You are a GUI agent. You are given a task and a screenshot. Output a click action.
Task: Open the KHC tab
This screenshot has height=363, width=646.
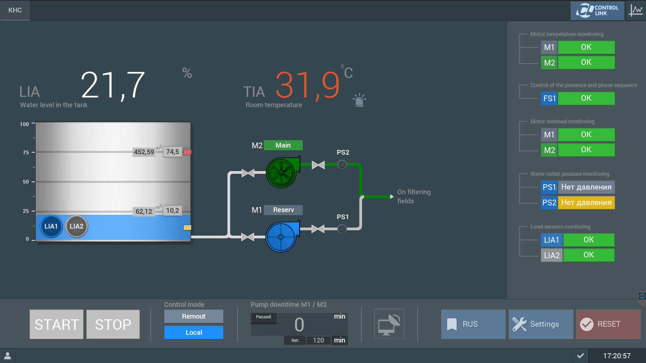(15, 10)
